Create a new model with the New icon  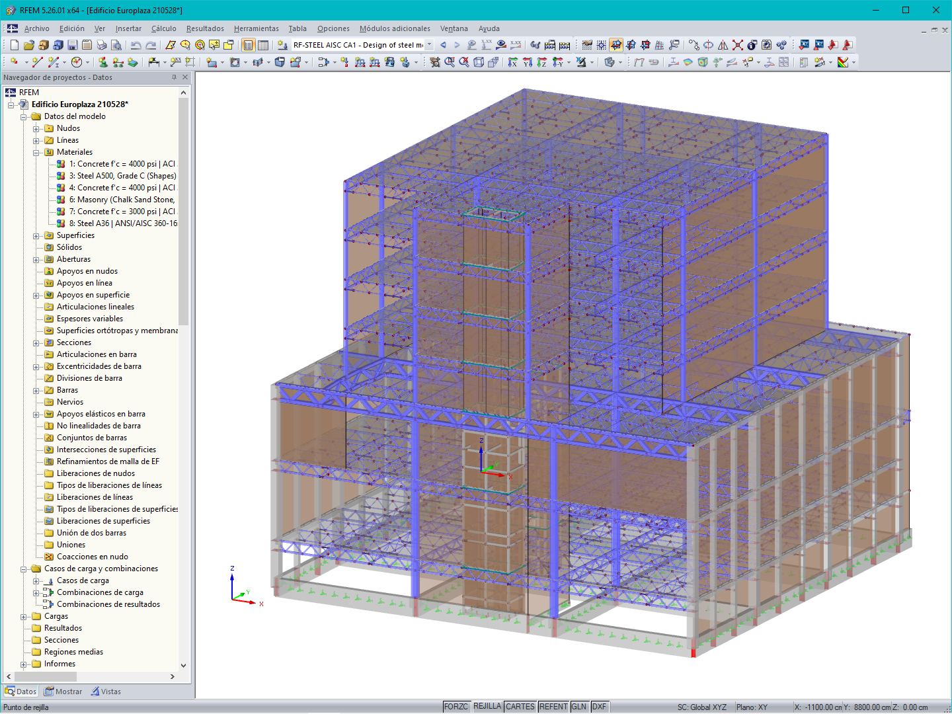tap(13, 45)
